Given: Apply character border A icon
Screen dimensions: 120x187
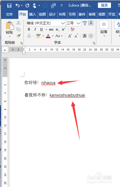Looking at the screenshot, I should (91, 23).
